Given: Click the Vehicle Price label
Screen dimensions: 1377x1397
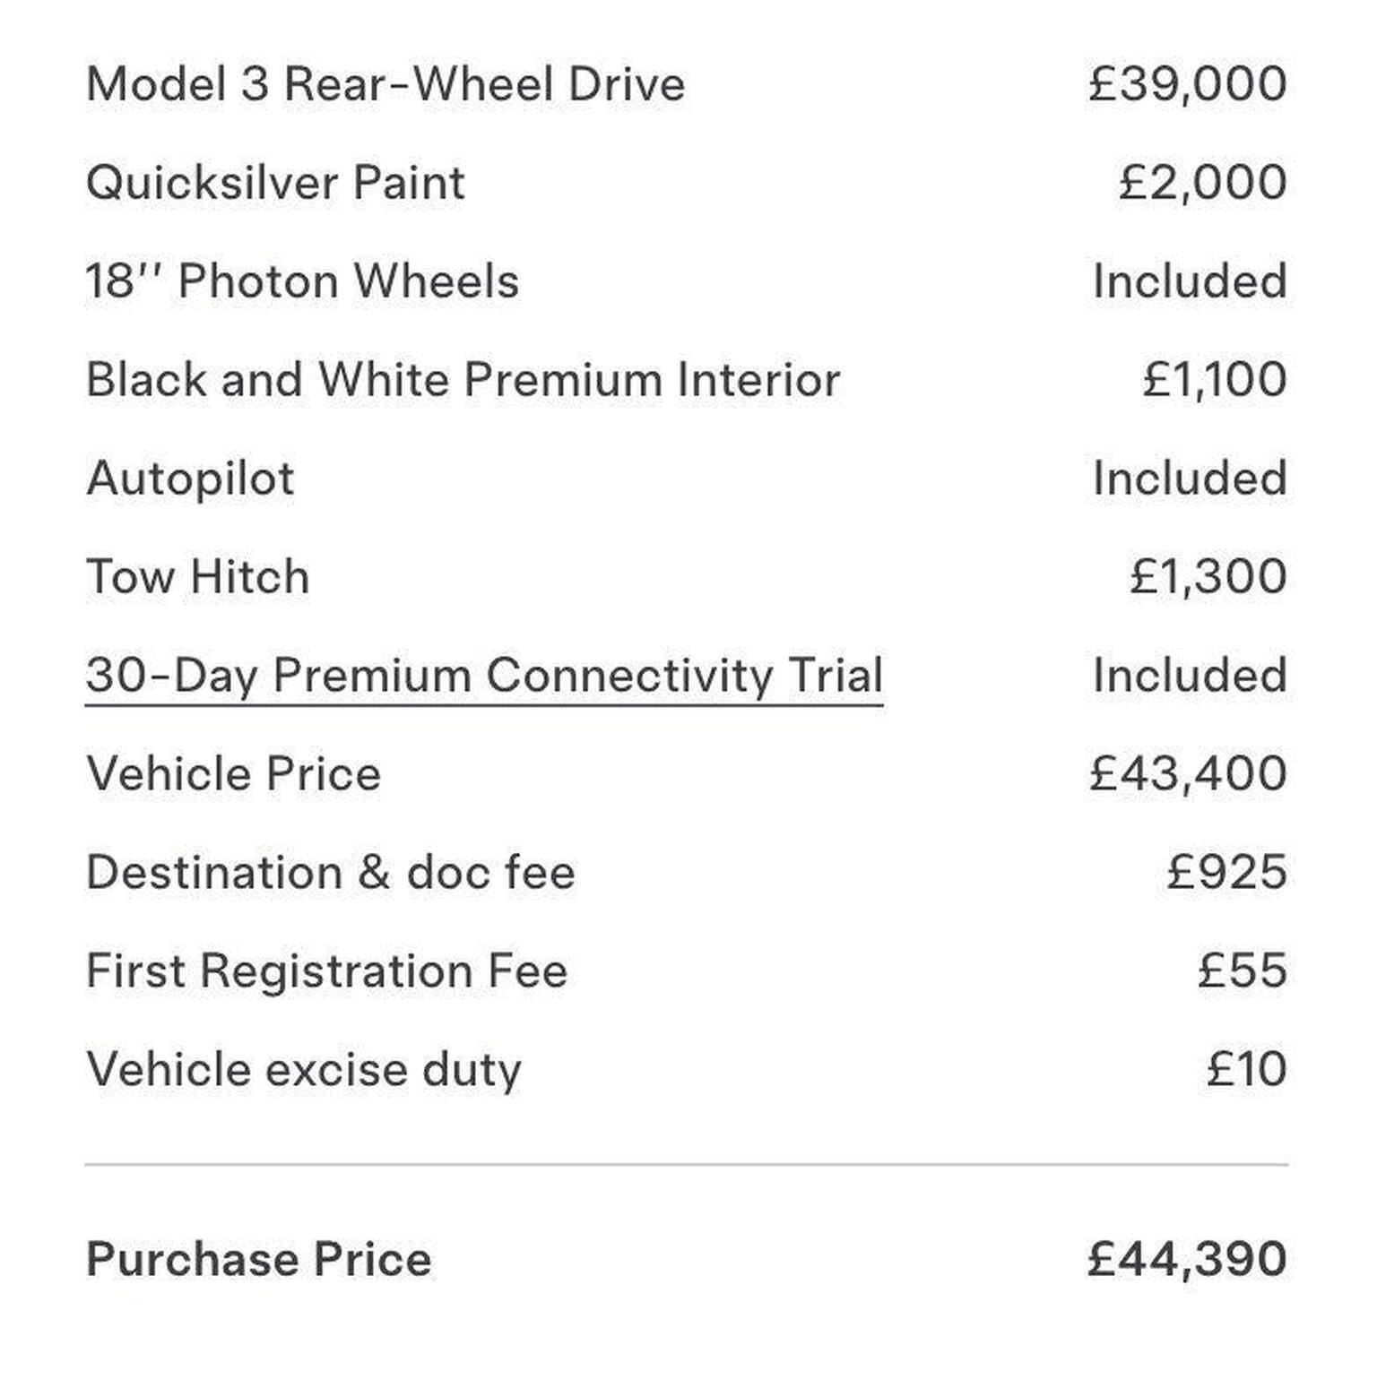Looking at the screenshot, I should (233, 774).
